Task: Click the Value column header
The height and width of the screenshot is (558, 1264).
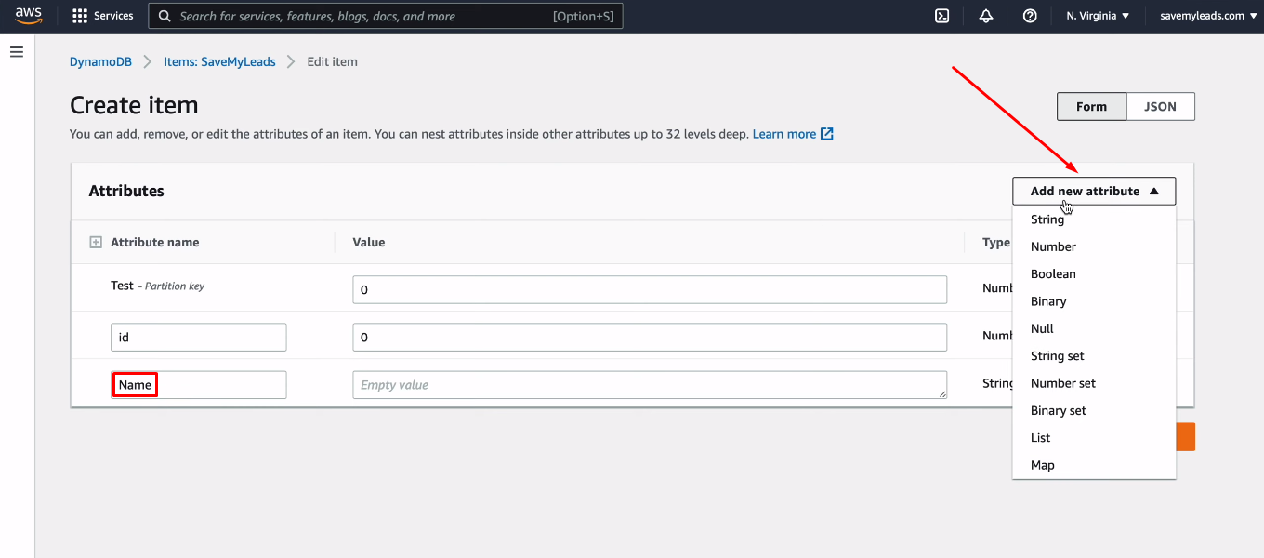Action: pyautogui.click(x=369, y=242)
